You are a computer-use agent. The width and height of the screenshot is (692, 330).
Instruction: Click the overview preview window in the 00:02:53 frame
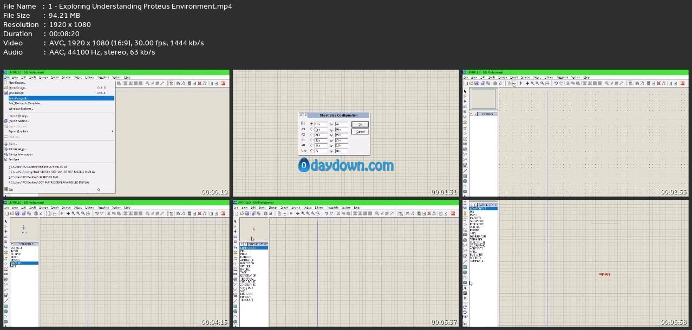click(482, 99)
